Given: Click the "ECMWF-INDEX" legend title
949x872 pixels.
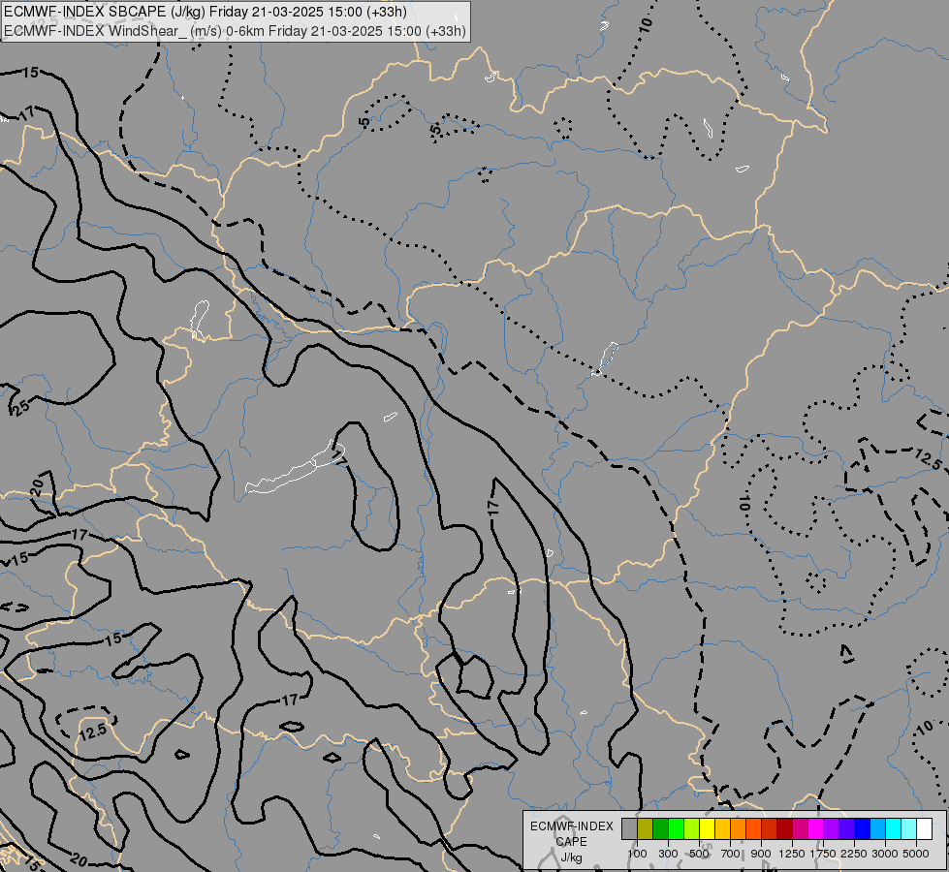Looking at the screenshot, I should (571, 826).
